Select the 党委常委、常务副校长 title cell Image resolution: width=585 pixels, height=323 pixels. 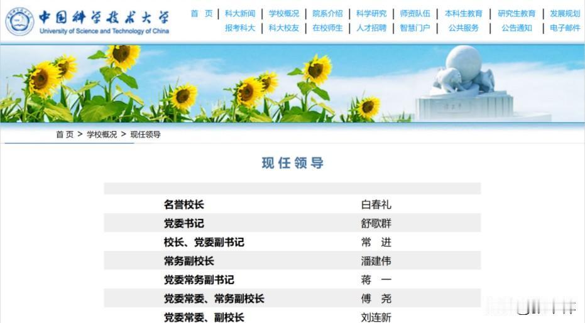[x=214, y=299]
